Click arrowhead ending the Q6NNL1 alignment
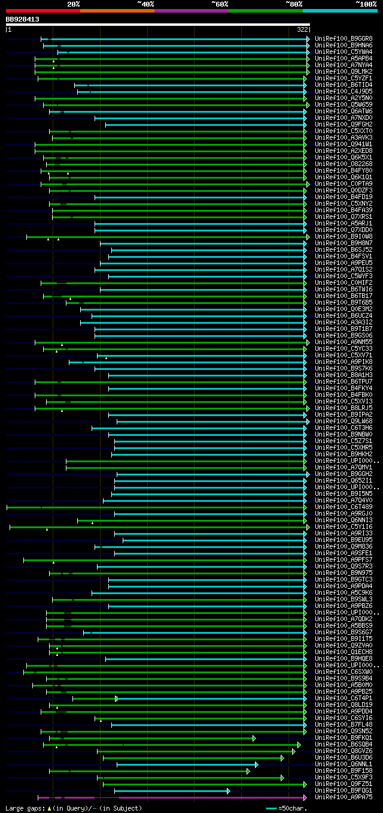The height and width of the screenshot is (813, 383). (257, 764)
